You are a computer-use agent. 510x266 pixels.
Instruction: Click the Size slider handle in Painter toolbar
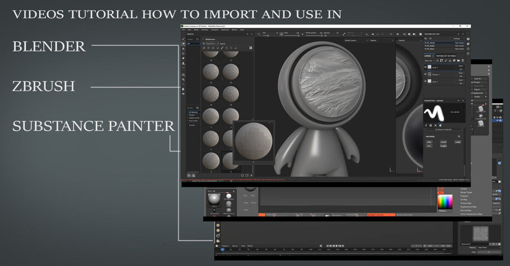coord(268,35)
